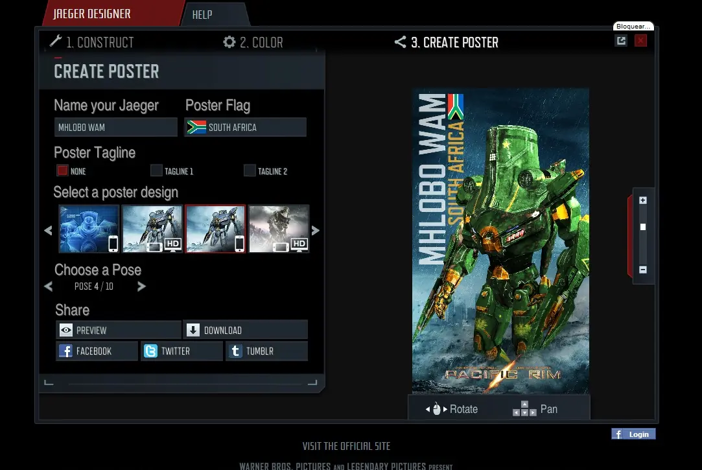Open the Poster Flag South Africa dropdown
The image size is (702, 470).
coord(246,127)
